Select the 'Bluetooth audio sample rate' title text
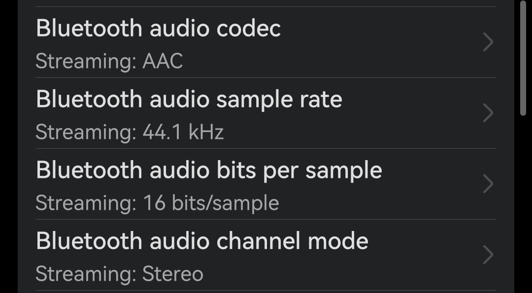The image size is (532, 293). click(x=189, y=99)
